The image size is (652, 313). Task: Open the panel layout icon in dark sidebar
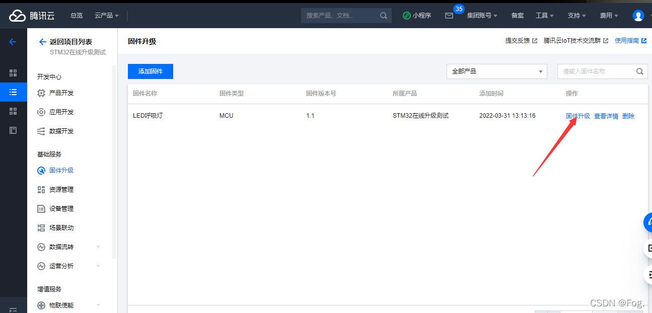pos(13,130)
